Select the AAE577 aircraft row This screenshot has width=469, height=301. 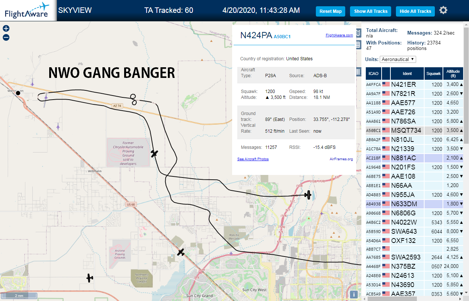[414, 103]
